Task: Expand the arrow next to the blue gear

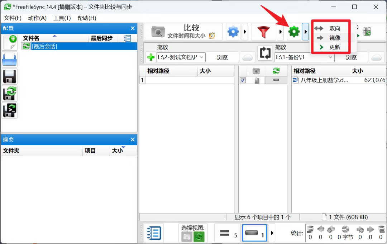Action: tap(245, 32)
